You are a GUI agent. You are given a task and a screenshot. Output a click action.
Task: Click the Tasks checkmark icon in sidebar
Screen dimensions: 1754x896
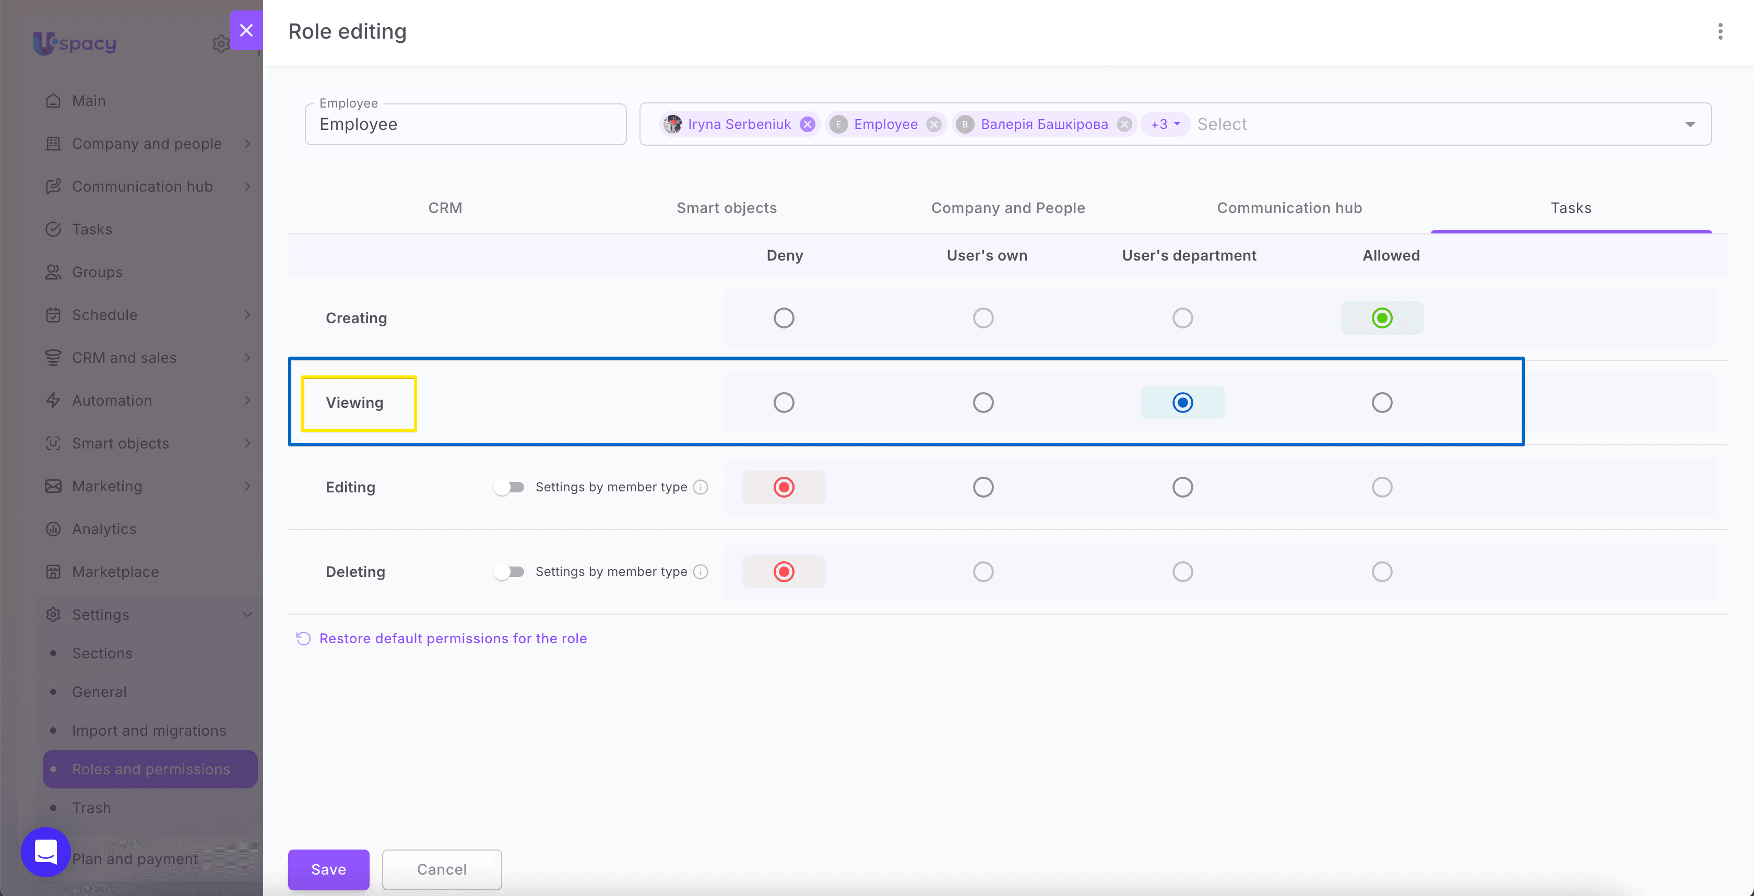click(53, 229)
